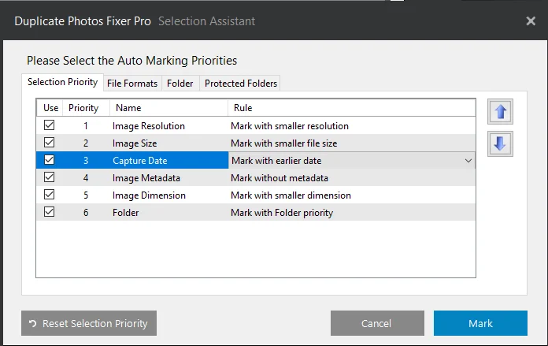Viewport: 548px width, 346px height.
Task: Click priority number 6 cell
Action: click(x=86, y=213)
